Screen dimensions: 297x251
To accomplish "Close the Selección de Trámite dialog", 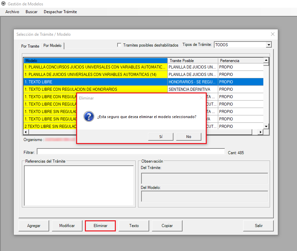I will click(273, 34).
